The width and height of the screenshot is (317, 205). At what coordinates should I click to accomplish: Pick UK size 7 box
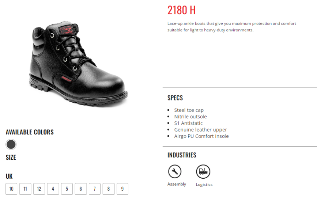click(x=95, y=189)
